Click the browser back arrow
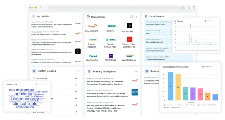 (x=41, y=8)
